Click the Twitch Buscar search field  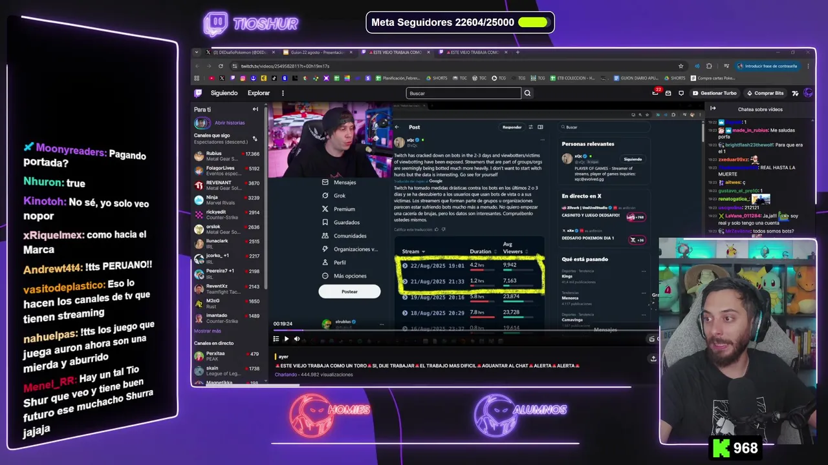click(x=463, y=93)
